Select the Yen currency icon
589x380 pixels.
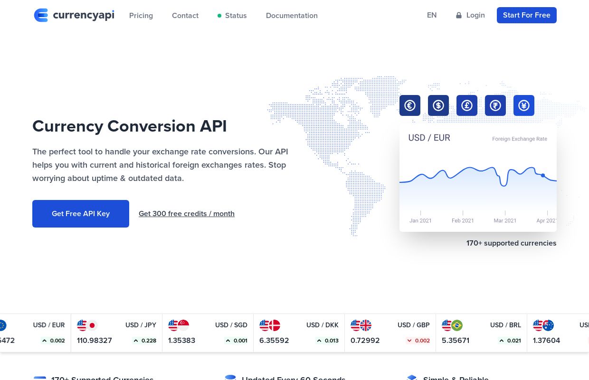tap(524, 105)
